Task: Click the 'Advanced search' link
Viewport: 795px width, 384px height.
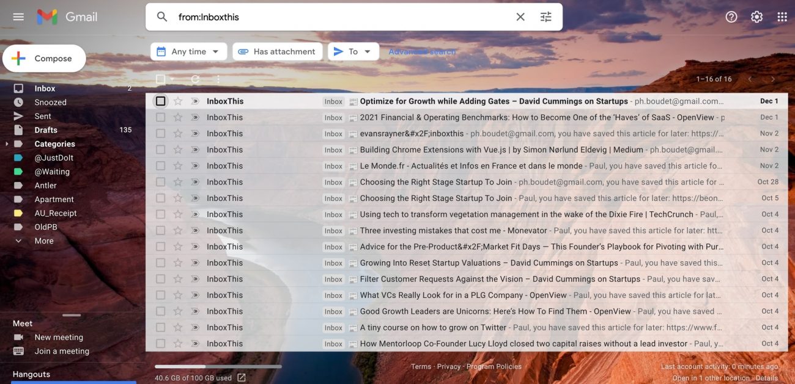Action: point(422,52)
